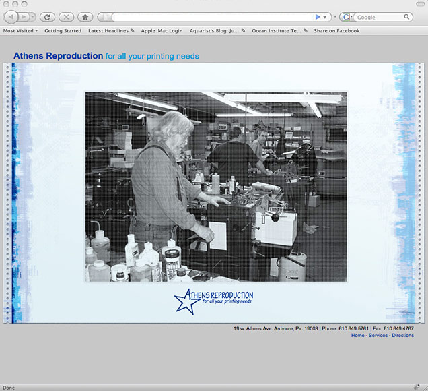Click the Go arrow in address bar
Image resolution: width=428 pixels, height=391 pixels.
318,17
